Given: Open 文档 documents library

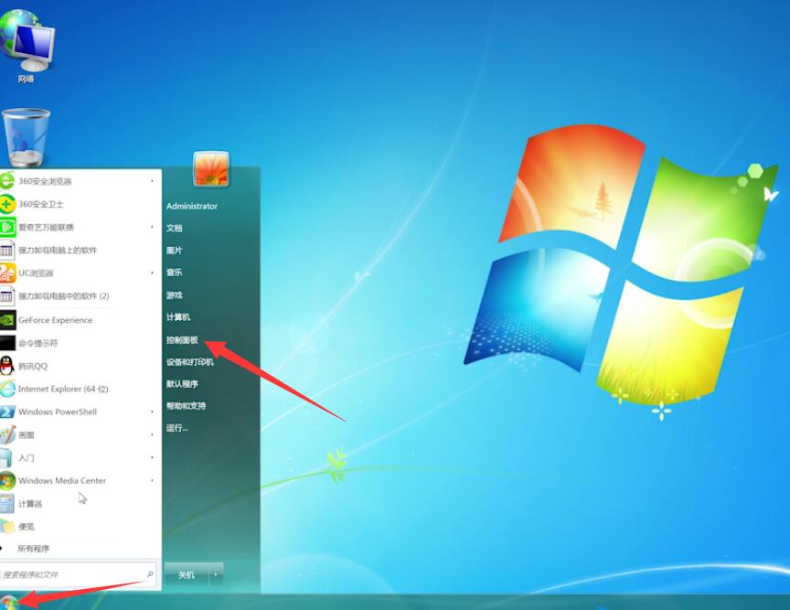Looking at the screenshot, I should pyautogui.click(x=175, y=228).
